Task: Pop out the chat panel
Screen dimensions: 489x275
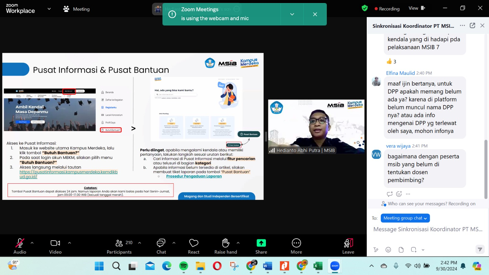Action: pos(472,26)
